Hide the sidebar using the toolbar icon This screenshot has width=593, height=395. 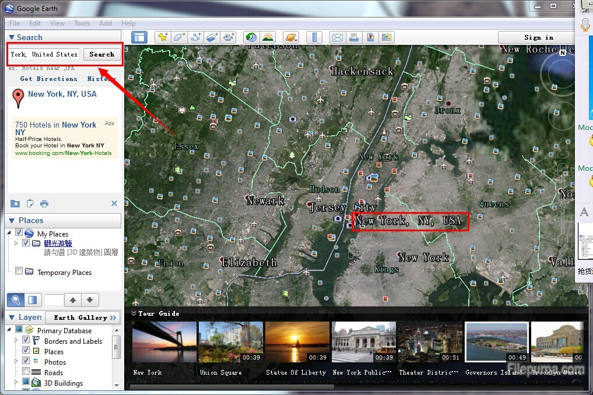pyautogui.click(x=139, y=37)
